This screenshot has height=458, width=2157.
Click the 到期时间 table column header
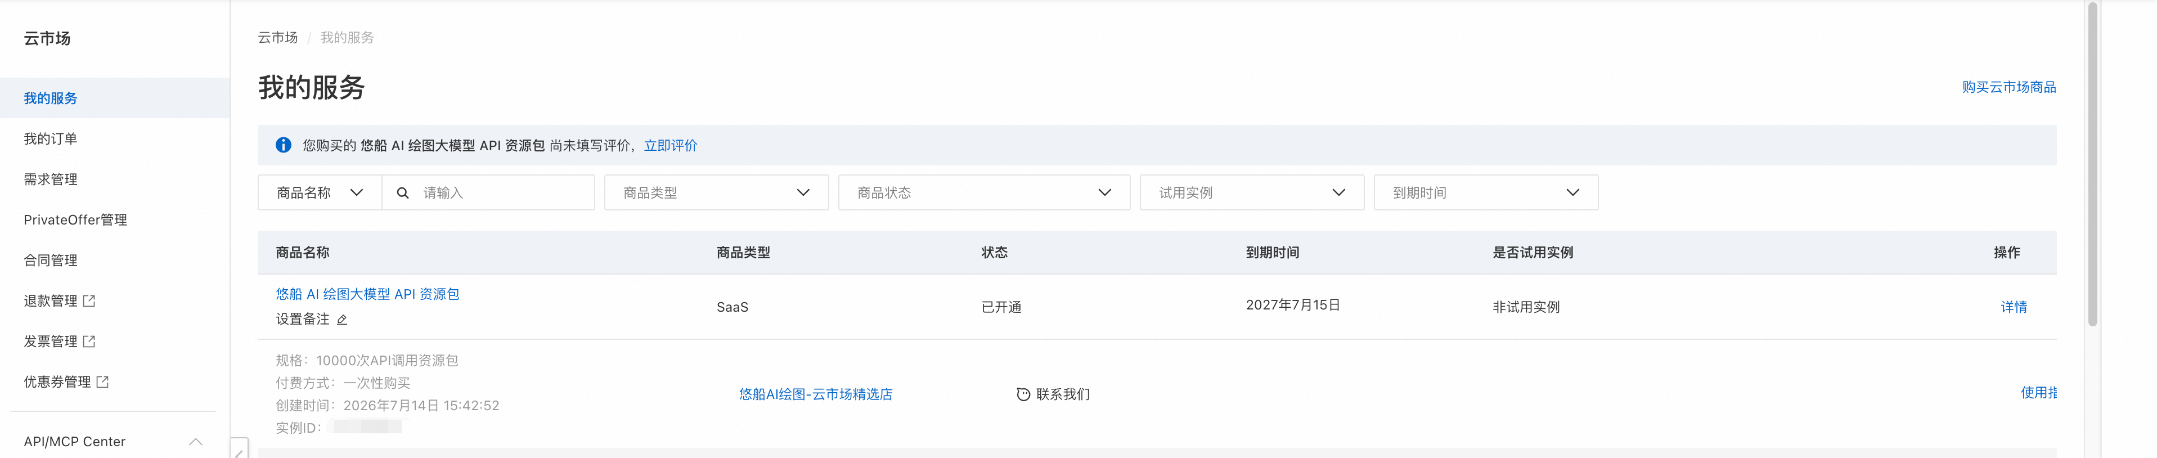[x=1273, y=253]
